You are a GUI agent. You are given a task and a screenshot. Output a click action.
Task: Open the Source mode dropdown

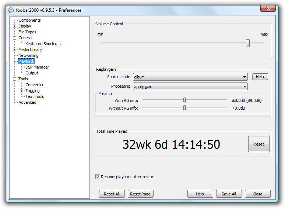[190, 77]
